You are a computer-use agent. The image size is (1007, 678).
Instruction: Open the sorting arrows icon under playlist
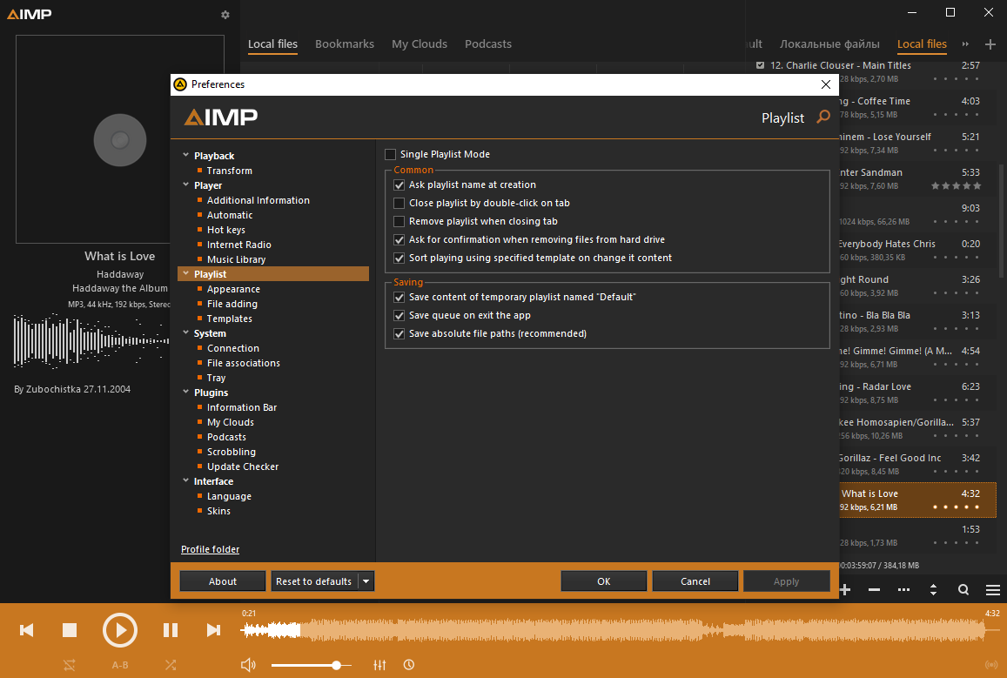(x=933, y=589)
